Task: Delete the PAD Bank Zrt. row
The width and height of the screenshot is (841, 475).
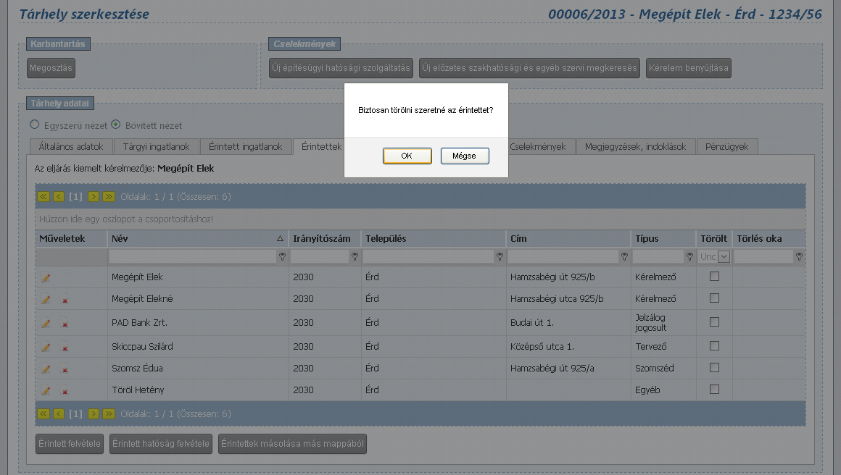Action: [65, 324]
